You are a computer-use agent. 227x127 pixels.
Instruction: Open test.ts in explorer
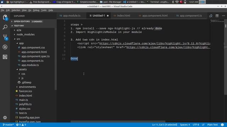click(x=23, y=113)
